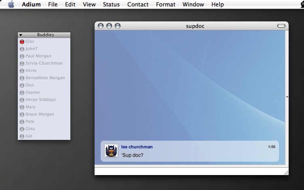Select the contact name Verto
Viewport: 304px width, 190px height.
click(x=31, y=70)
